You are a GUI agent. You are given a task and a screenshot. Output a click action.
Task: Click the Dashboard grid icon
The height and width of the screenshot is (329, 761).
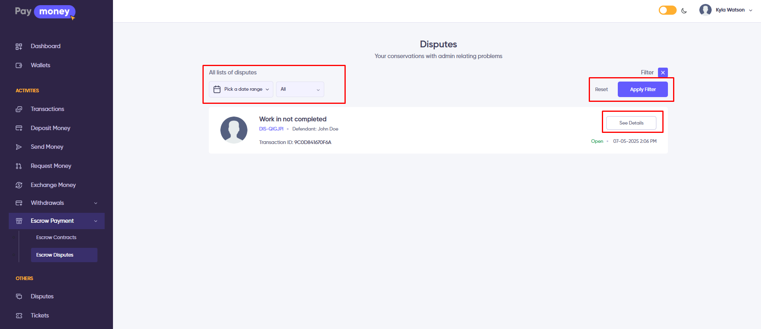[x=19, y=47]
